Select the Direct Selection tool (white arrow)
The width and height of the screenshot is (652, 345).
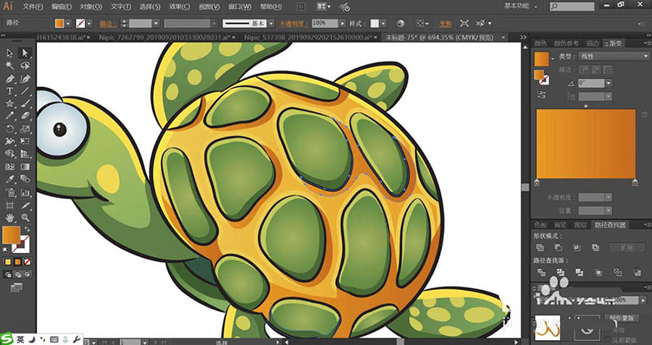25,53
